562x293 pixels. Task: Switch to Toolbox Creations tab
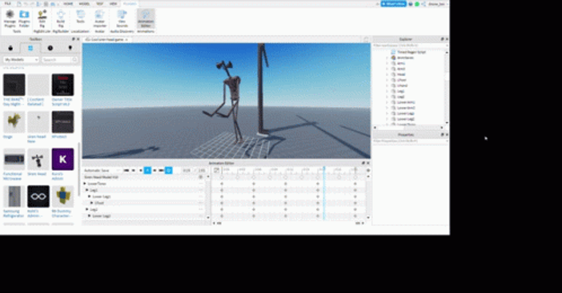(x=70, y=48)
